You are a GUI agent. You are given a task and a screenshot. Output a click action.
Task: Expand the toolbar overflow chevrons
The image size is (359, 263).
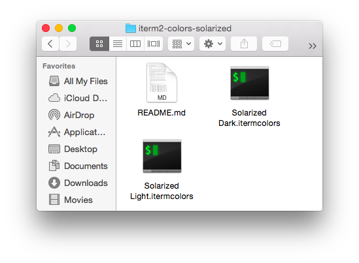(x=313, y=46)
